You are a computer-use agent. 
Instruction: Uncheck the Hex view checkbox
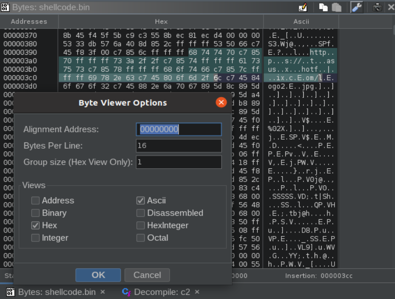click(x=35, y=225)
